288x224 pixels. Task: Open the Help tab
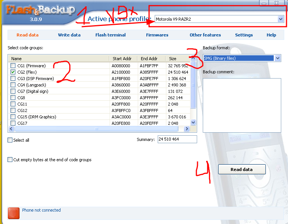[271, 35]
